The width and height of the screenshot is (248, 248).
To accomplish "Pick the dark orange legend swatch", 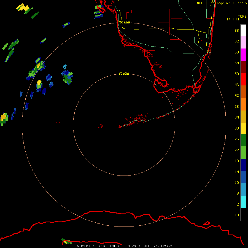I will click(x=243, y=91).
